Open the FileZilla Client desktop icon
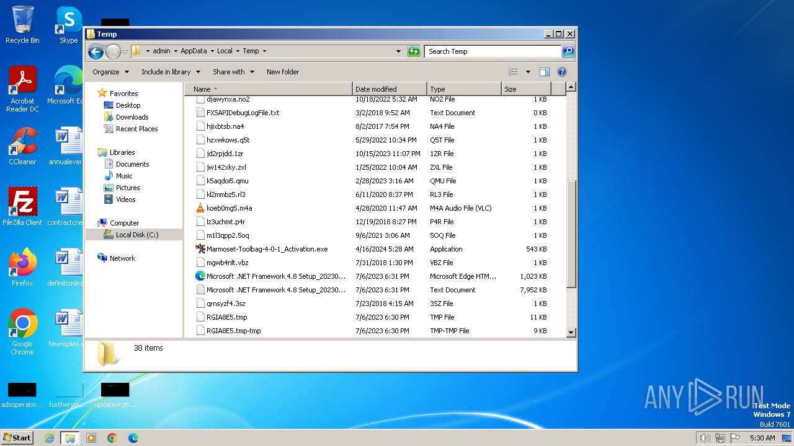794x446 pixels. [x=22, y=206]
